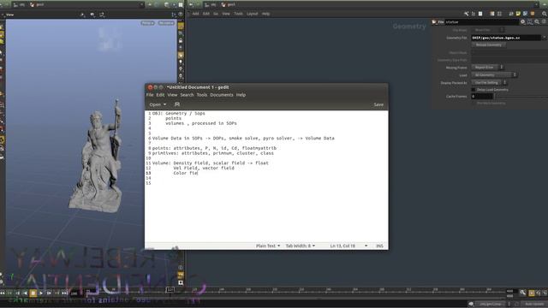Click the frame-all icon in parameter pane header
The width and height of the screenshot is (548, 308).
(530, 21)
